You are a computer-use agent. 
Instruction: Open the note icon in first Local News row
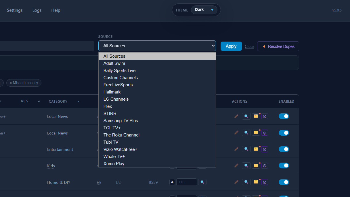click(256, 116)
